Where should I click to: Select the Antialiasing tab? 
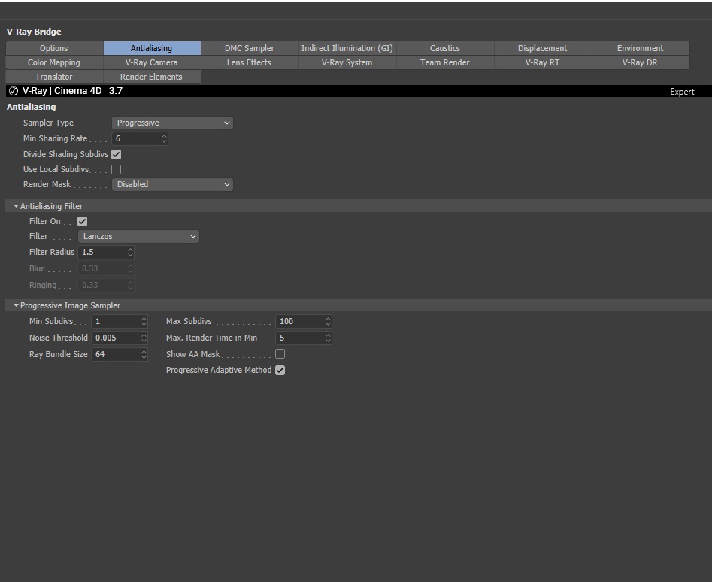tap(152, 48)
